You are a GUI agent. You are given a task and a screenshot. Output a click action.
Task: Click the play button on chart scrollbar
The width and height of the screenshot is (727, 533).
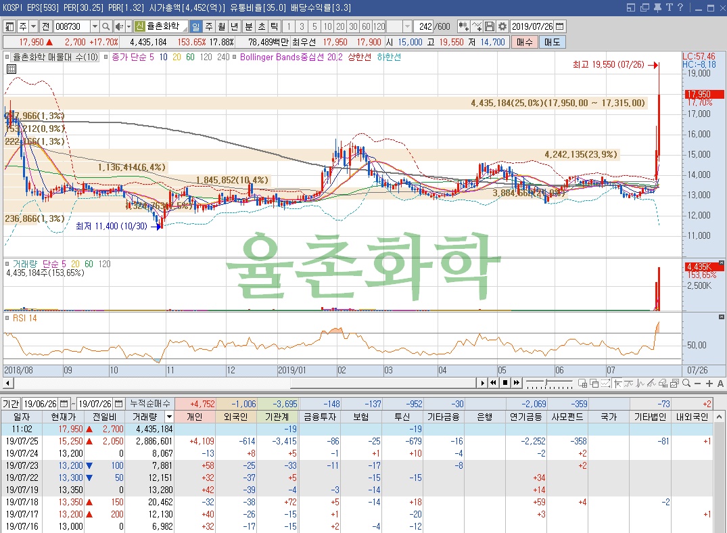point(483,383)
